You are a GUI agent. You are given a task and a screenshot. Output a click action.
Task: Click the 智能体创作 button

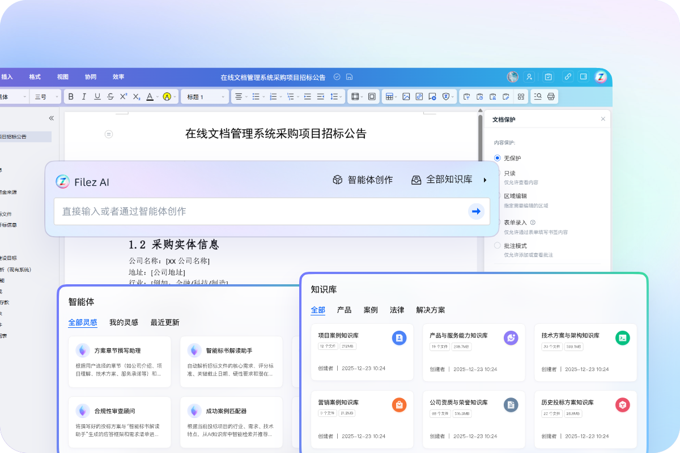tap(363, 180)
